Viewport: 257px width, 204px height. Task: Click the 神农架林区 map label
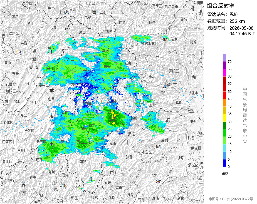coord(150,43)
